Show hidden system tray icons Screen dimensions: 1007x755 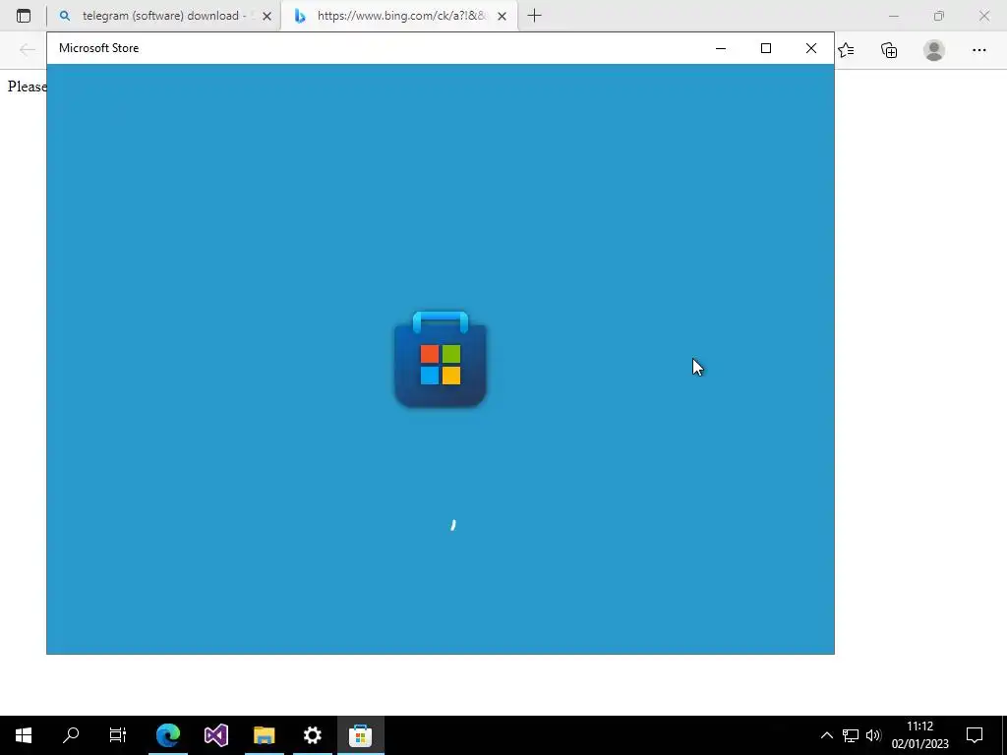(826, 735)
